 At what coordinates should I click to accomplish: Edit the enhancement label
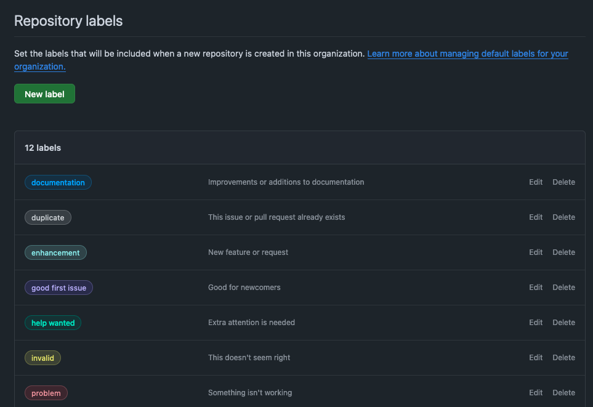(536, 252)
